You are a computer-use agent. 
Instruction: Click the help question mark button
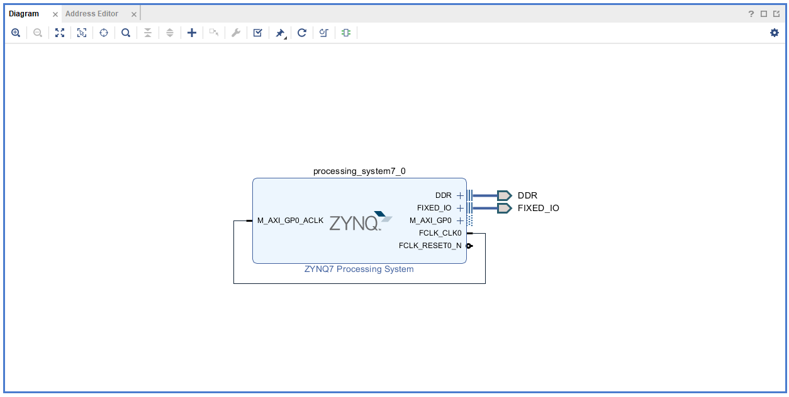click(751, 14)
